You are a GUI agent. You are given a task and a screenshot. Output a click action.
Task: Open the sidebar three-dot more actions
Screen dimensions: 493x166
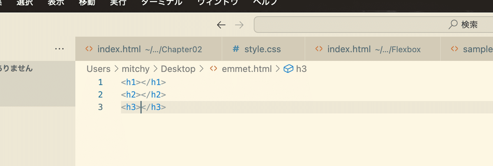pyautogui.click(x=59, y=49)
